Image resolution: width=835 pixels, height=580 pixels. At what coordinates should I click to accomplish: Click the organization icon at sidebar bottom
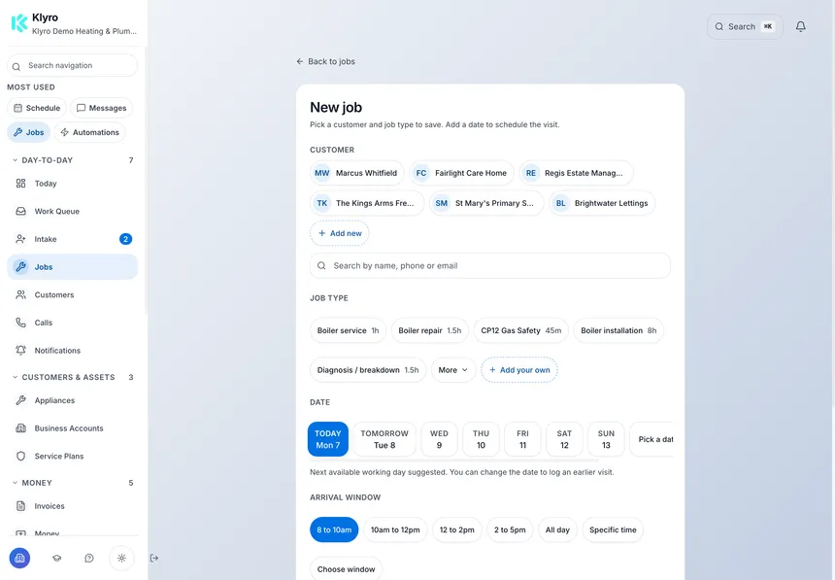pyautogui.click(x=19, y=559)
